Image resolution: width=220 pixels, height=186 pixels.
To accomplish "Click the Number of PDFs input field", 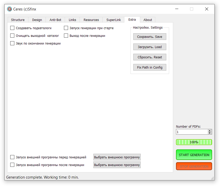I will tap(192, 132).
